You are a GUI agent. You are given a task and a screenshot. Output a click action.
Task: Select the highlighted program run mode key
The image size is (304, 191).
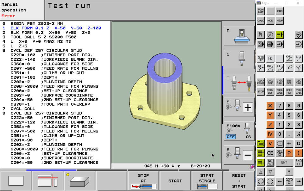tap(280, 35)
